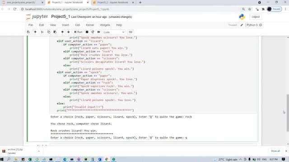Rename the notebook title Project5_1
The height and width of the screenshot is (162, 289).
pos(61,17)
